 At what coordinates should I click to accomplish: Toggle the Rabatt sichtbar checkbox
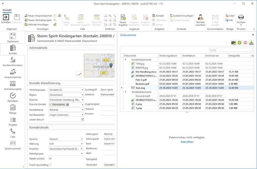pyautogui.click(x=50, y=158)
